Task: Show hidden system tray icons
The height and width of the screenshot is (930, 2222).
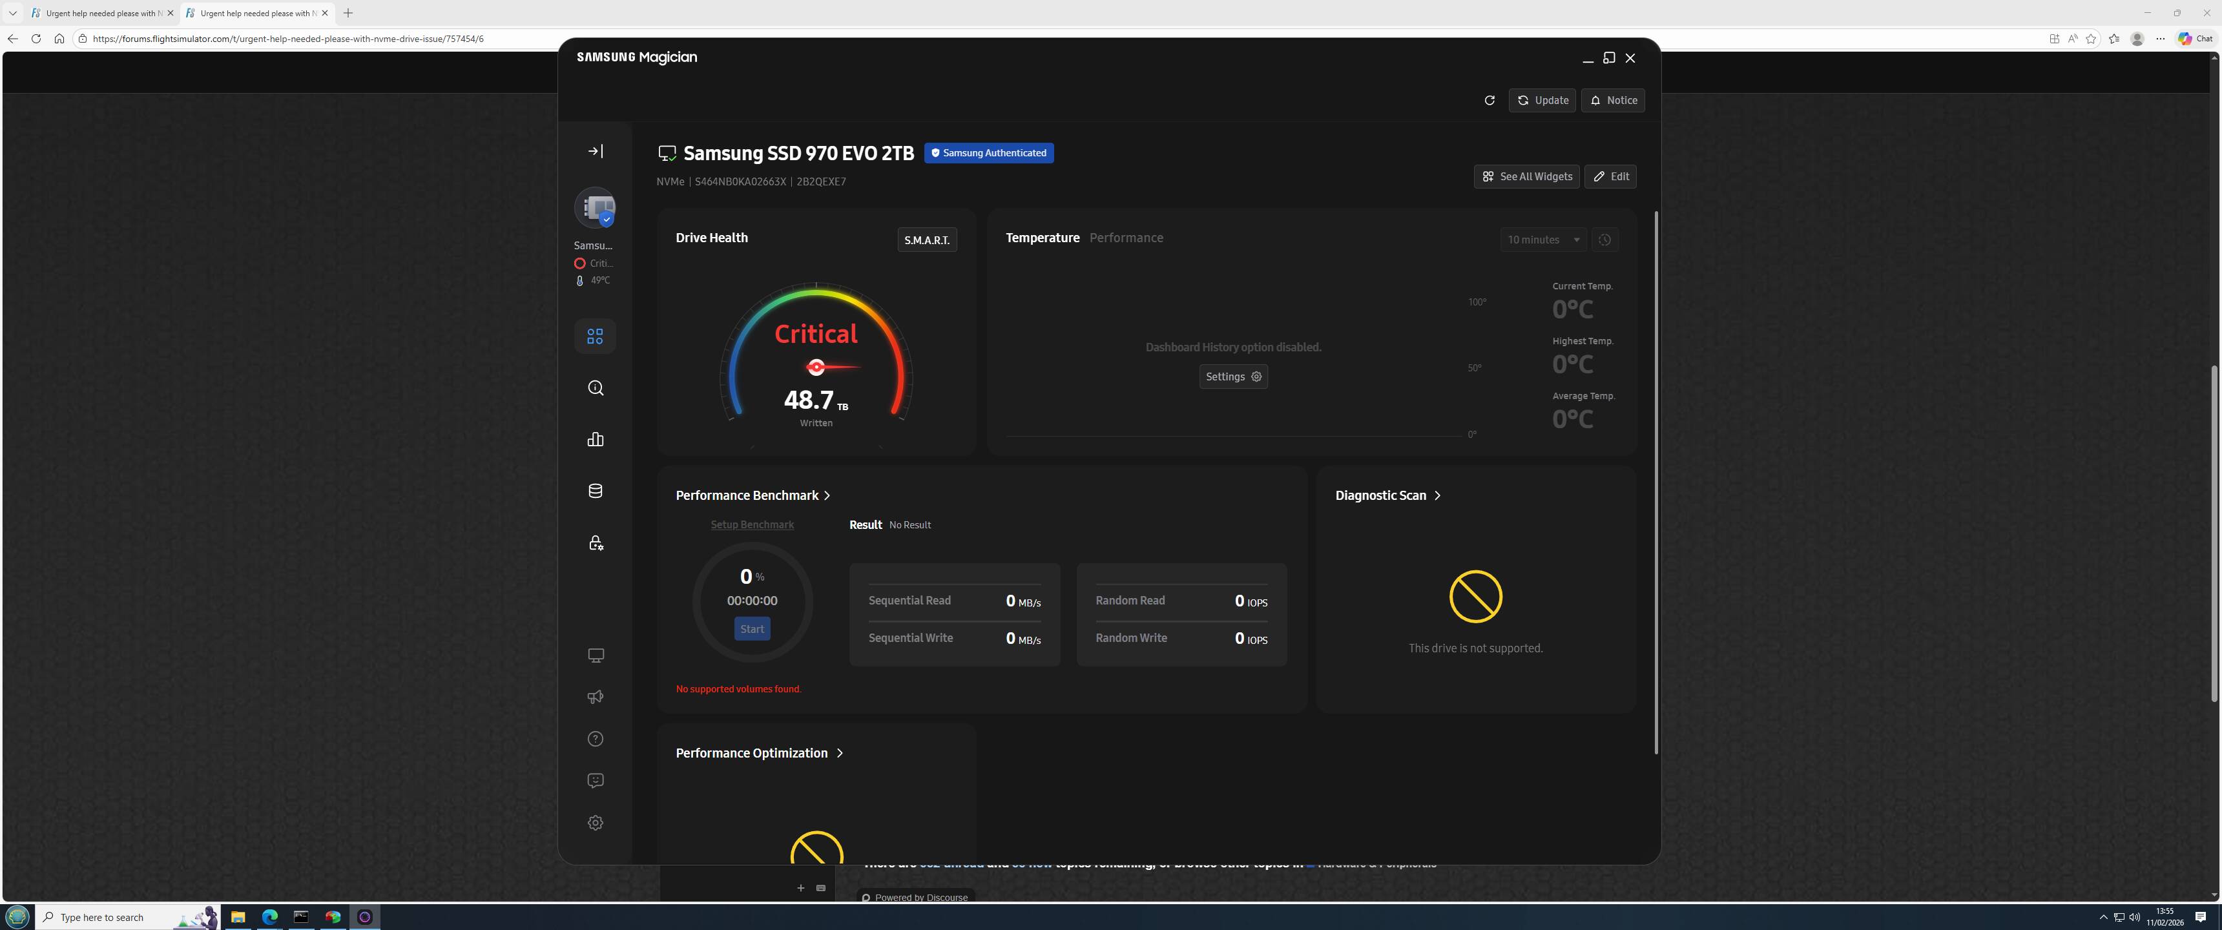Action: click(2103, 917)
